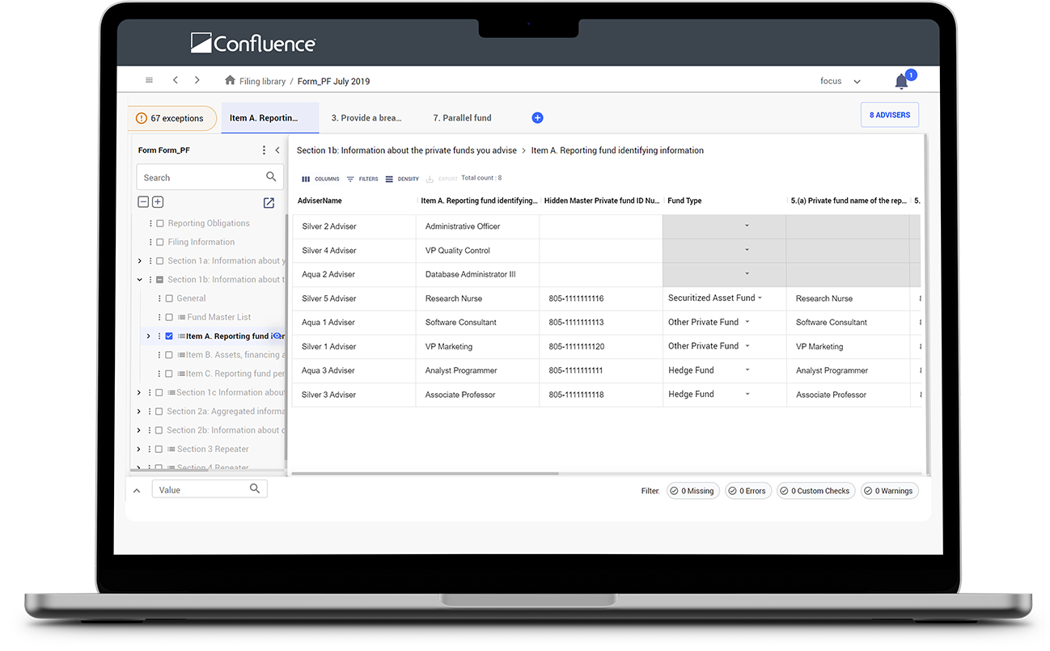
Task: Expand Section 1c tree node
Action: tap(139, 392)
